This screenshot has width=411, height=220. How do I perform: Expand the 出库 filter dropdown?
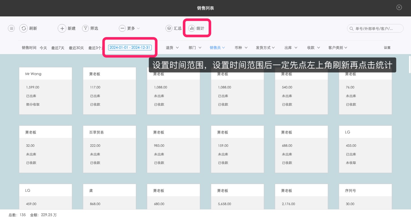(x=291, y=48)
